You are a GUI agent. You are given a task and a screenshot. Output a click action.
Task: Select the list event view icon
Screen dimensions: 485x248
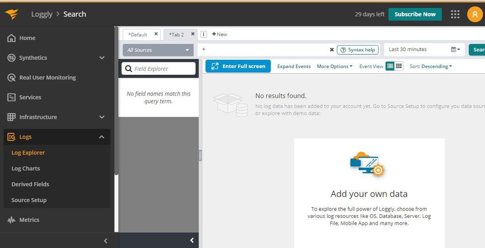(x=390, y=66)
